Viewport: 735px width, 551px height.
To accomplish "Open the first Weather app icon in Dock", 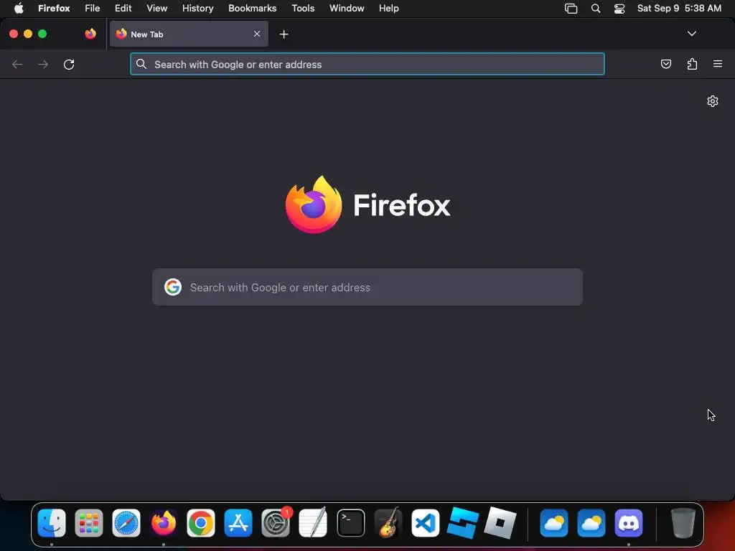I will tap(554, 523).
